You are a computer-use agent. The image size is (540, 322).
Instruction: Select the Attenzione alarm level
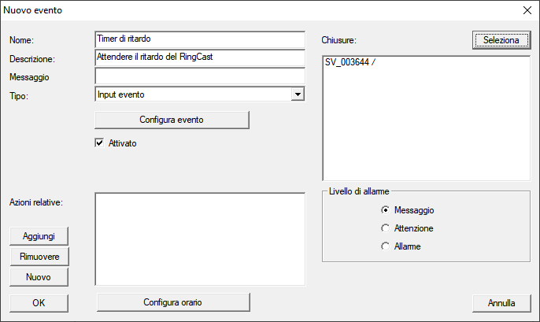385,228
